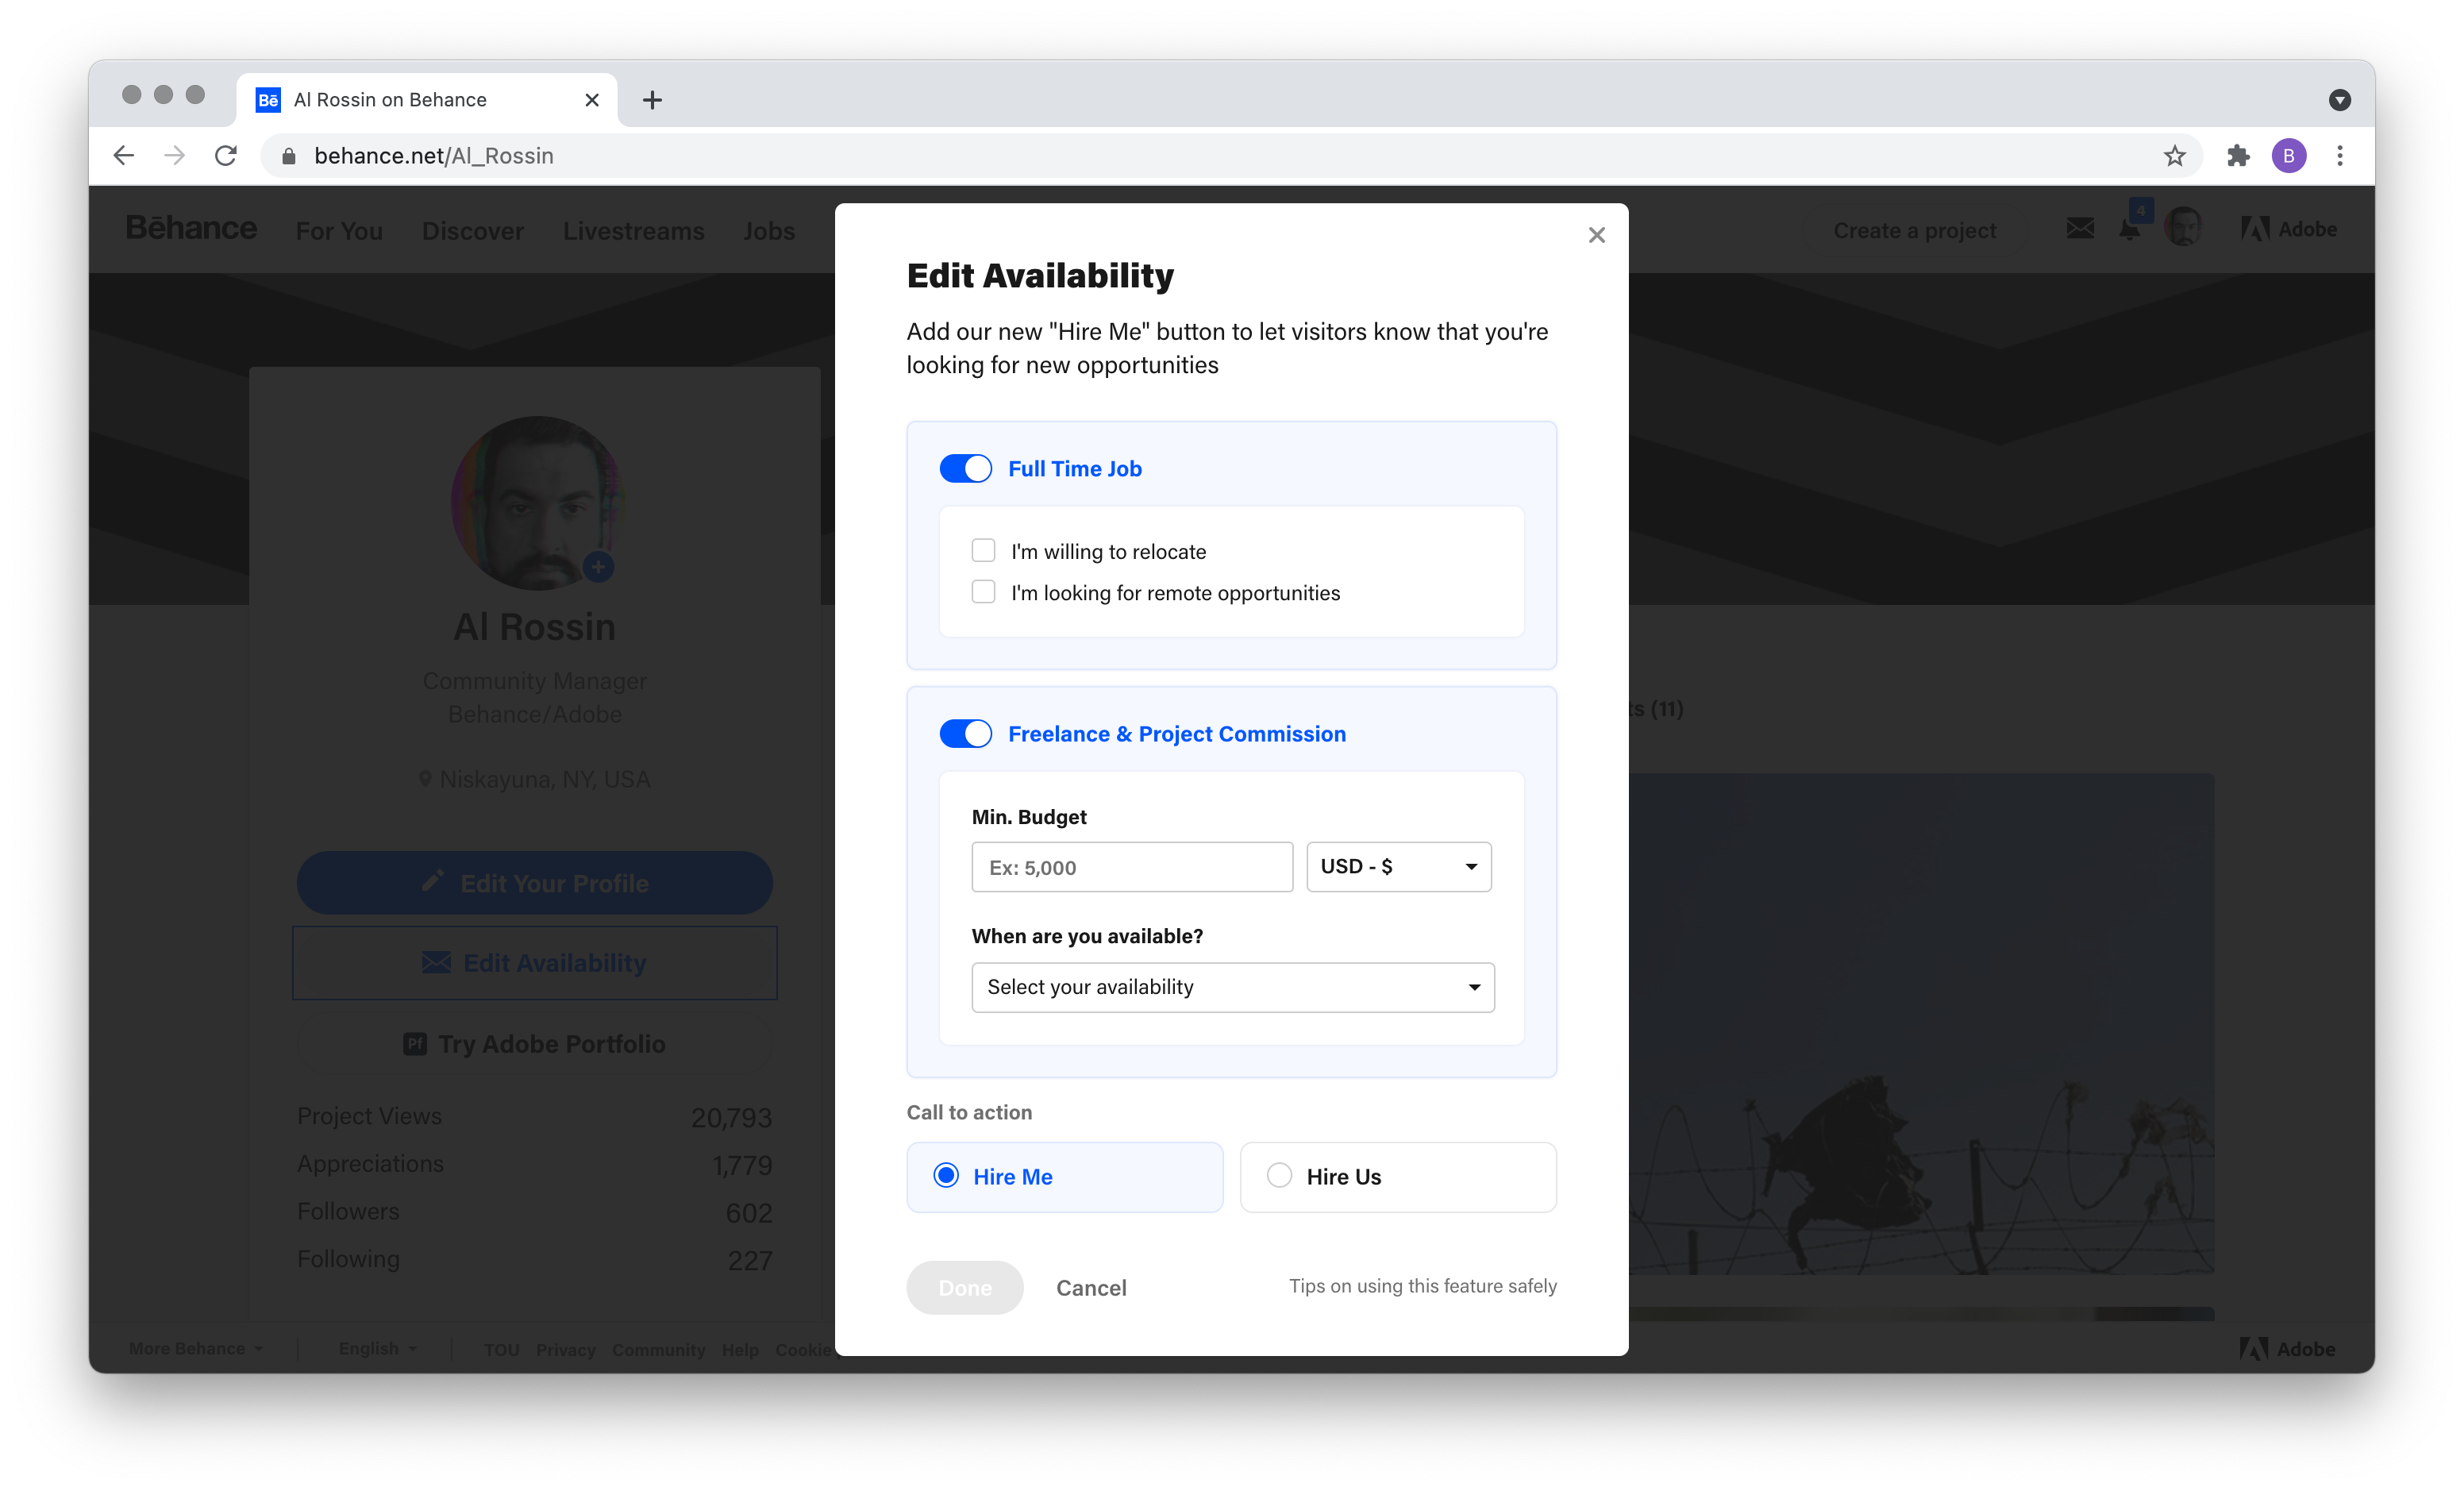The width and height of the screenshot is (2464, 1491).
Task: Open the Chrome three-dot menu
Action: [x=2339, y=155]
